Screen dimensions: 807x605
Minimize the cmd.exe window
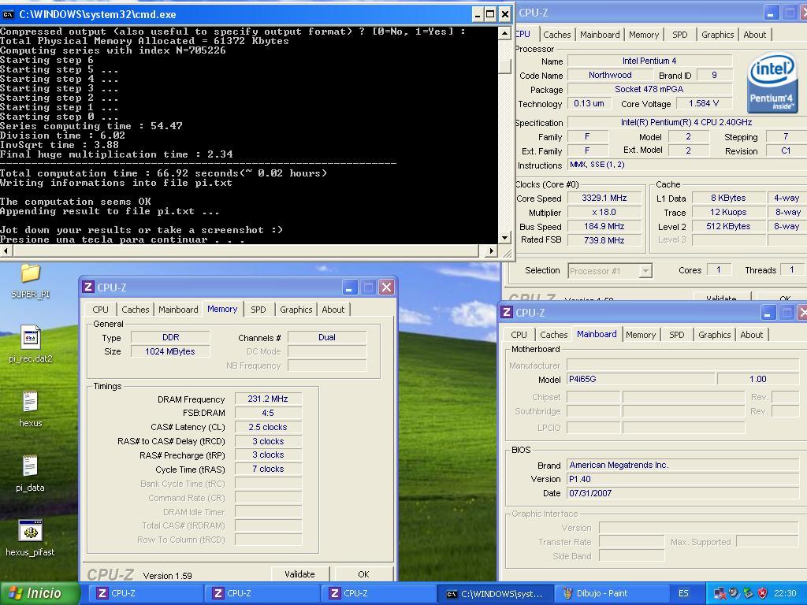pyautogui.click(x=478, y=14)
